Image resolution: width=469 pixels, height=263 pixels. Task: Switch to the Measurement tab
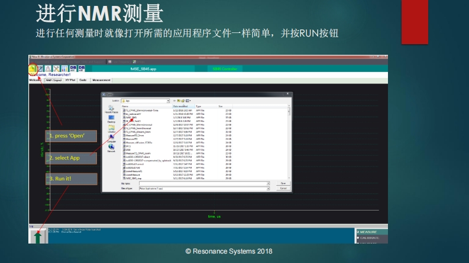[x=101, y=80]
